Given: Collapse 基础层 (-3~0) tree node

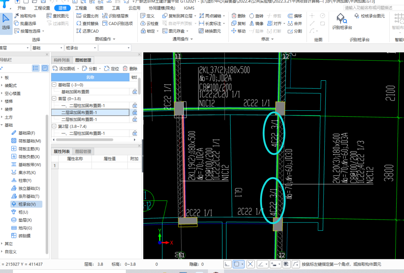Looking at the screenshot, I should tap(54, 85).
